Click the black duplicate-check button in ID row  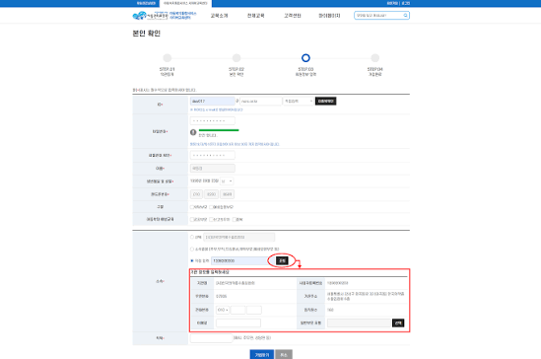pyautogui.click(x=326, y=102)
